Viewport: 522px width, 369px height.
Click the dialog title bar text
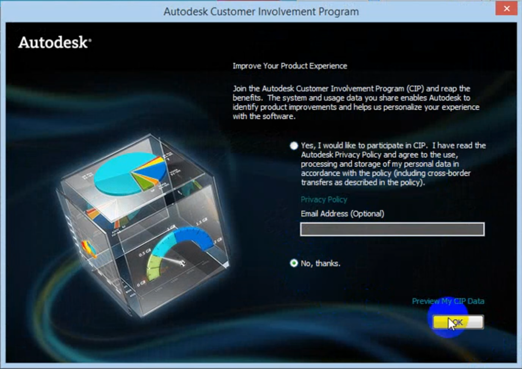point(261,11)
